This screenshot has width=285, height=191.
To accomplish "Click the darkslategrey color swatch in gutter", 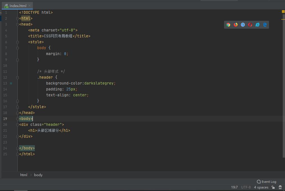I will (11, 83).
